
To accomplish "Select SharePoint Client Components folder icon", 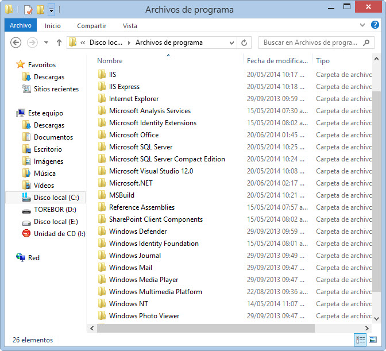I will pos(102,219).
